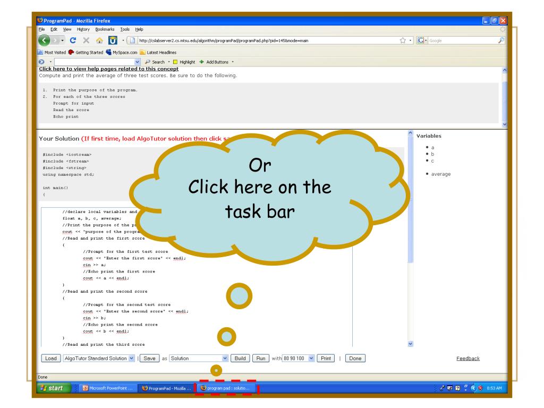The width and height of the screenshot is (544, 408).
Task: Switch to ProgramPad - Mozilla taskbar item
Action: (166, 388)
